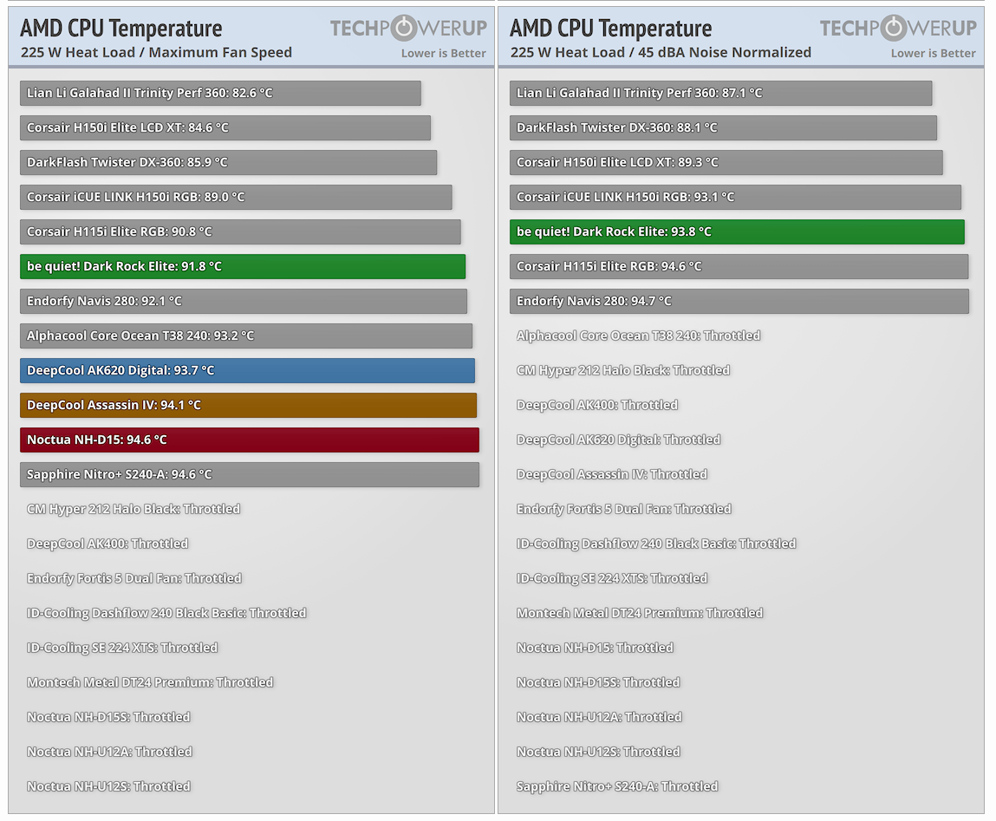Image resolution: width=996 pixels, height=821 pixels.
Task: Click 'DeepCool Assassin IV: Throttled' in right chart
Action: (x=612, y=475)
